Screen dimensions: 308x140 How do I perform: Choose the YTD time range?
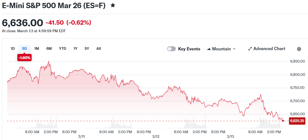63,48
